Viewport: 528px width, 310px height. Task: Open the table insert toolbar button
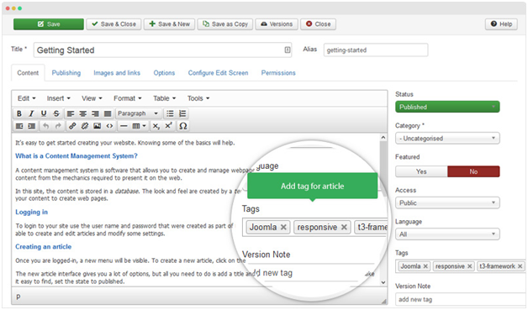point(139,126)
